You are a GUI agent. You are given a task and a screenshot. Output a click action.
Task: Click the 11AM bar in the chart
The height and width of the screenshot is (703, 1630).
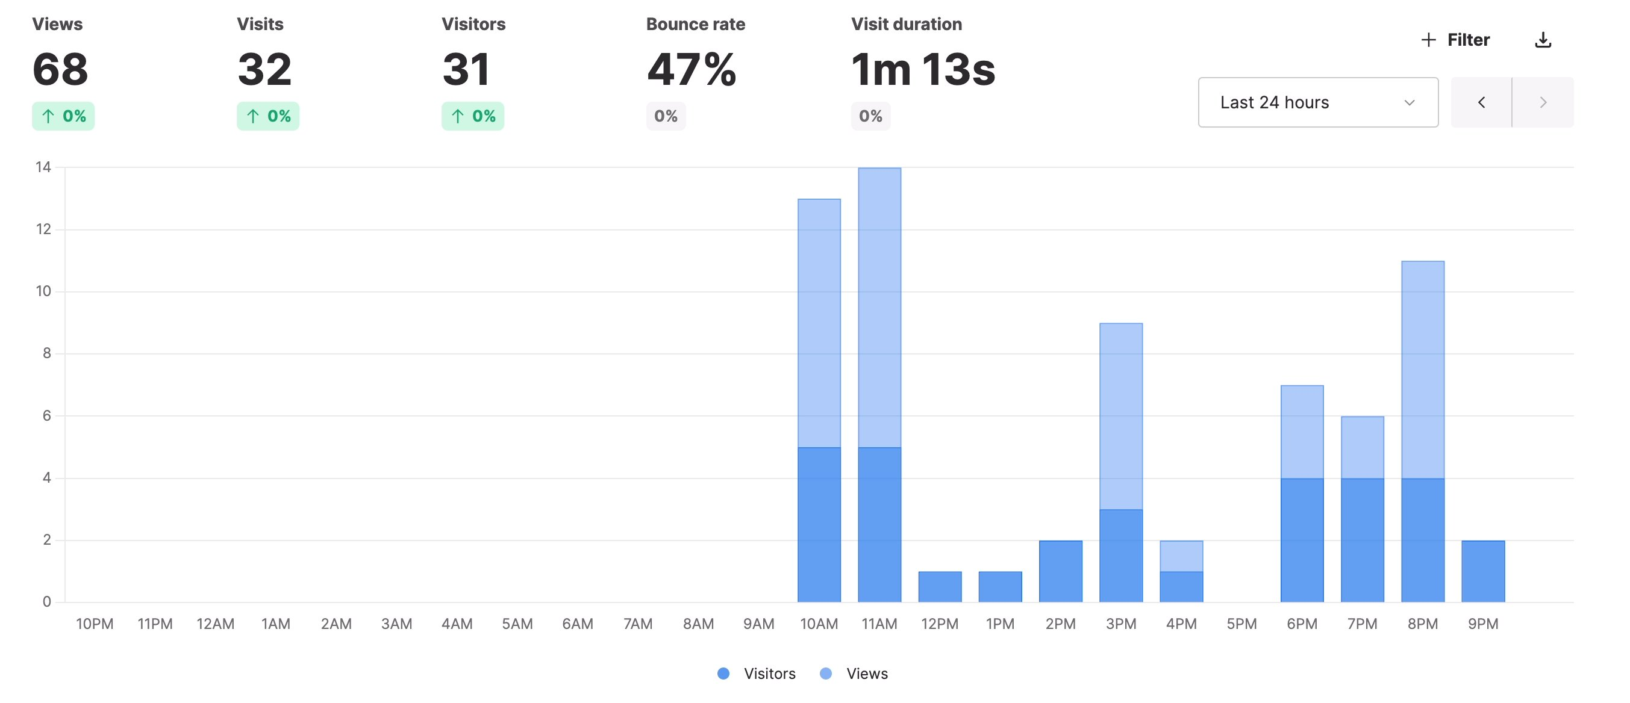879,379
